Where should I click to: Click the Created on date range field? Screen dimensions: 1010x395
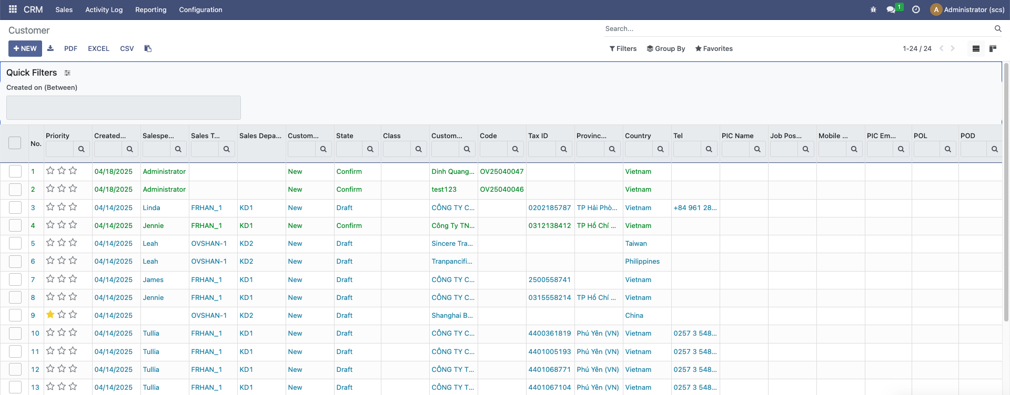pos(124,108)
